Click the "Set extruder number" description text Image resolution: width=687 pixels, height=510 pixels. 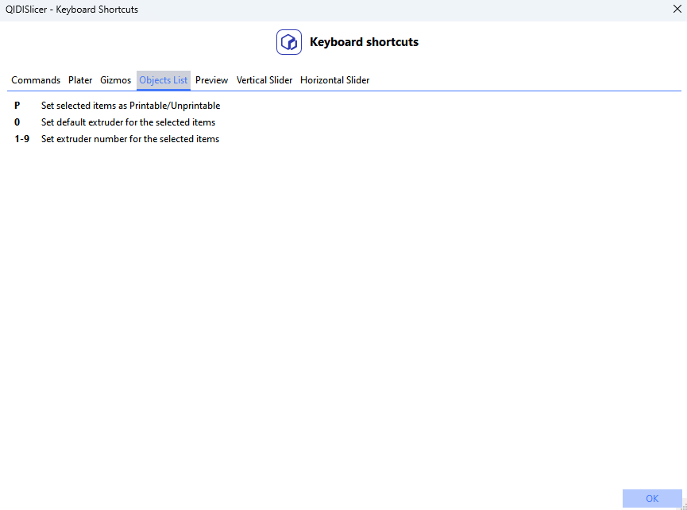pos(130,139)
